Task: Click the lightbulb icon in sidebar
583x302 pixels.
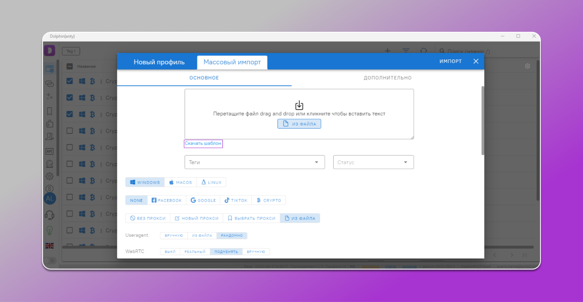Action: pos(49,230)
